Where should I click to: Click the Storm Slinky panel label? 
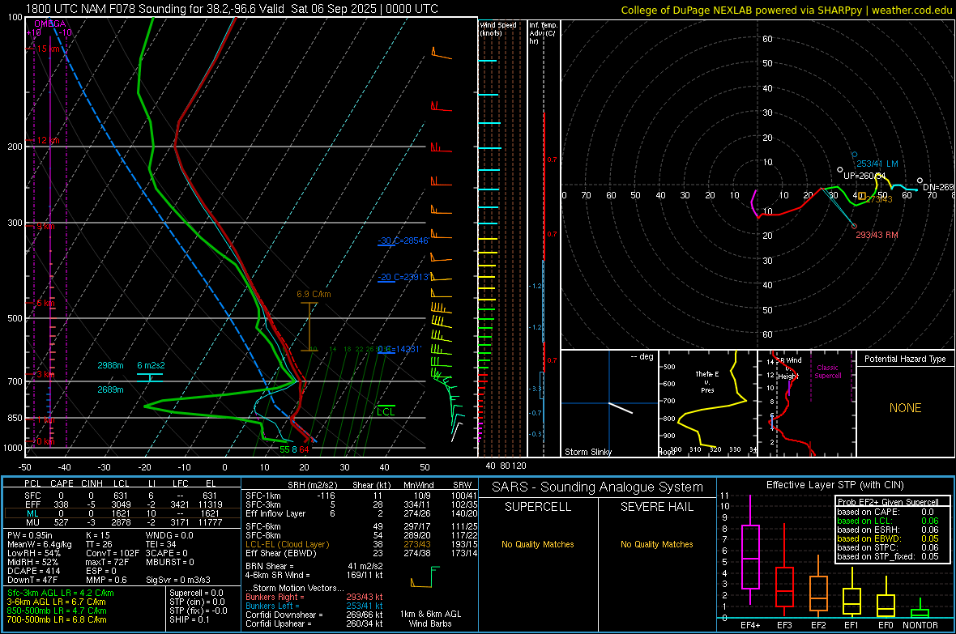pos(587,452)
